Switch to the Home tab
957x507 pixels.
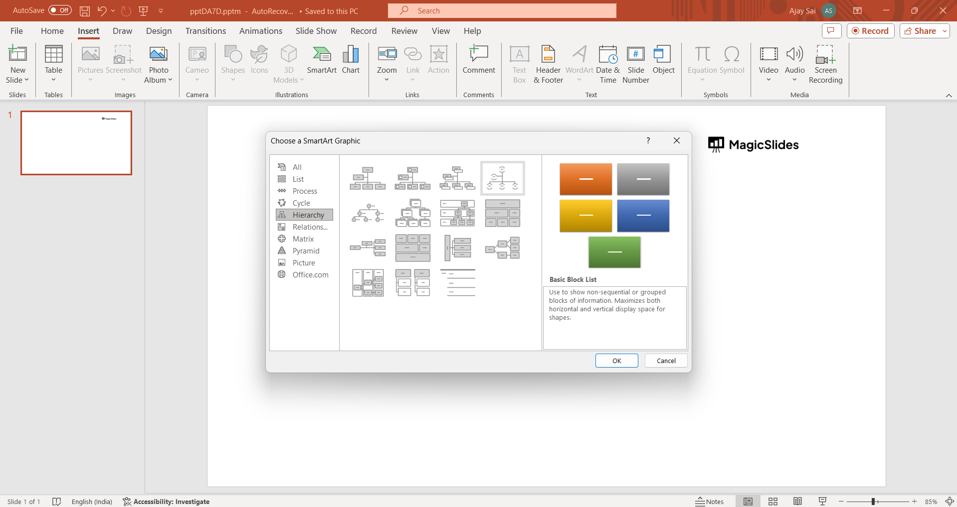tap(52, 31)
